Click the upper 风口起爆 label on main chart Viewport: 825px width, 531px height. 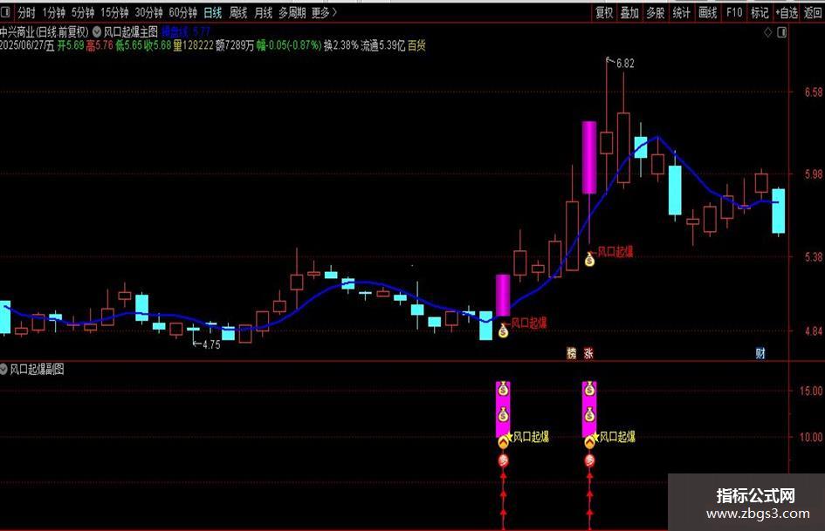click(x=615, y=252)
